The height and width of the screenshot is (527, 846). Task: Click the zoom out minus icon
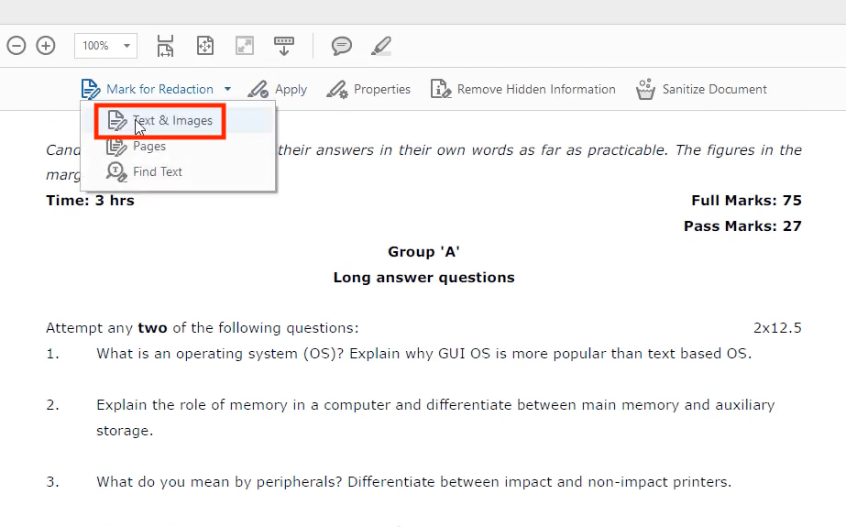(16, 45)
